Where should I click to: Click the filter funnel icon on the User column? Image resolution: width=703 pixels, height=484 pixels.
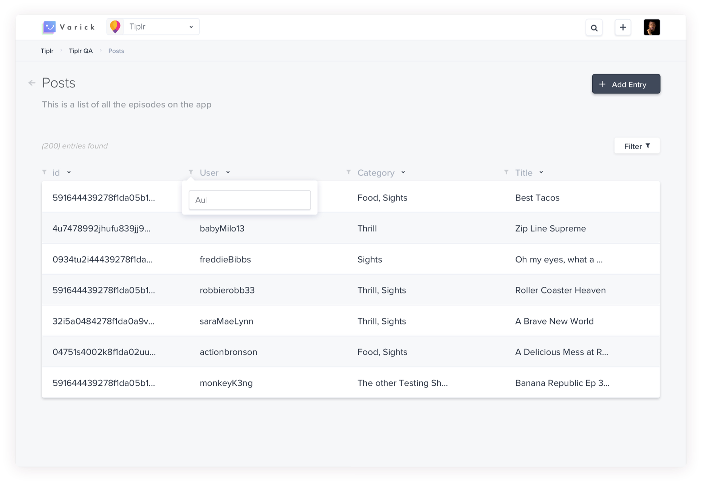tap(191, 172)
